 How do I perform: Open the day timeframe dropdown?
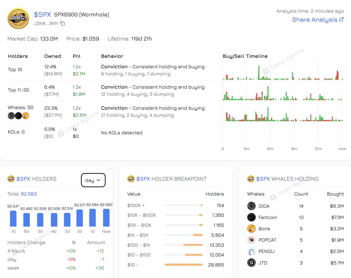pos(93,180)
